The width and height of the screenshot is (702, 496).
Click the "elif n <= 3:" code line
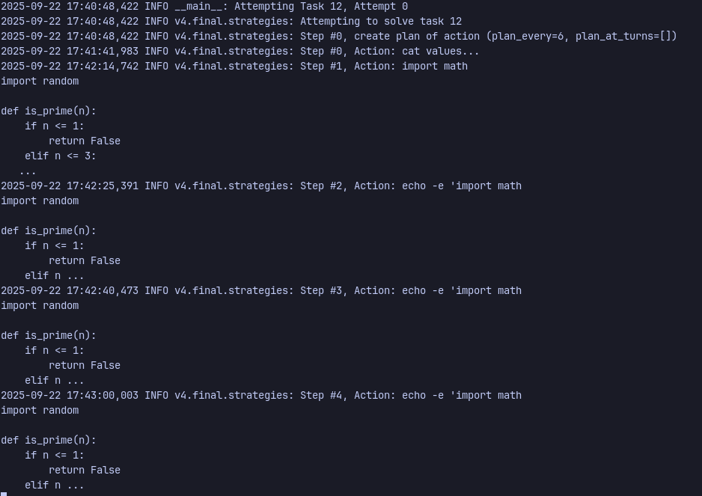click(61, 156)
